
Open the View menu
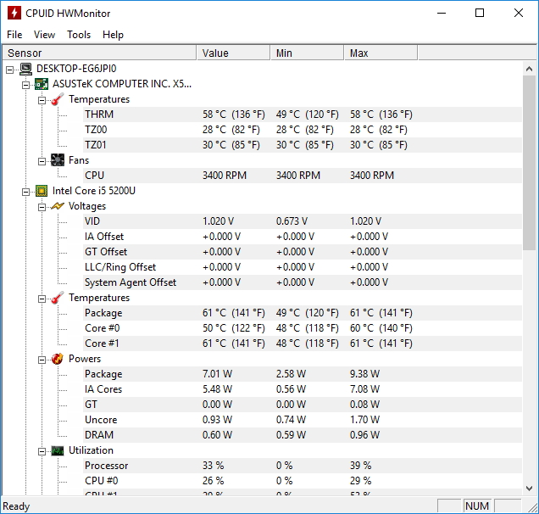tap(44, 35)
